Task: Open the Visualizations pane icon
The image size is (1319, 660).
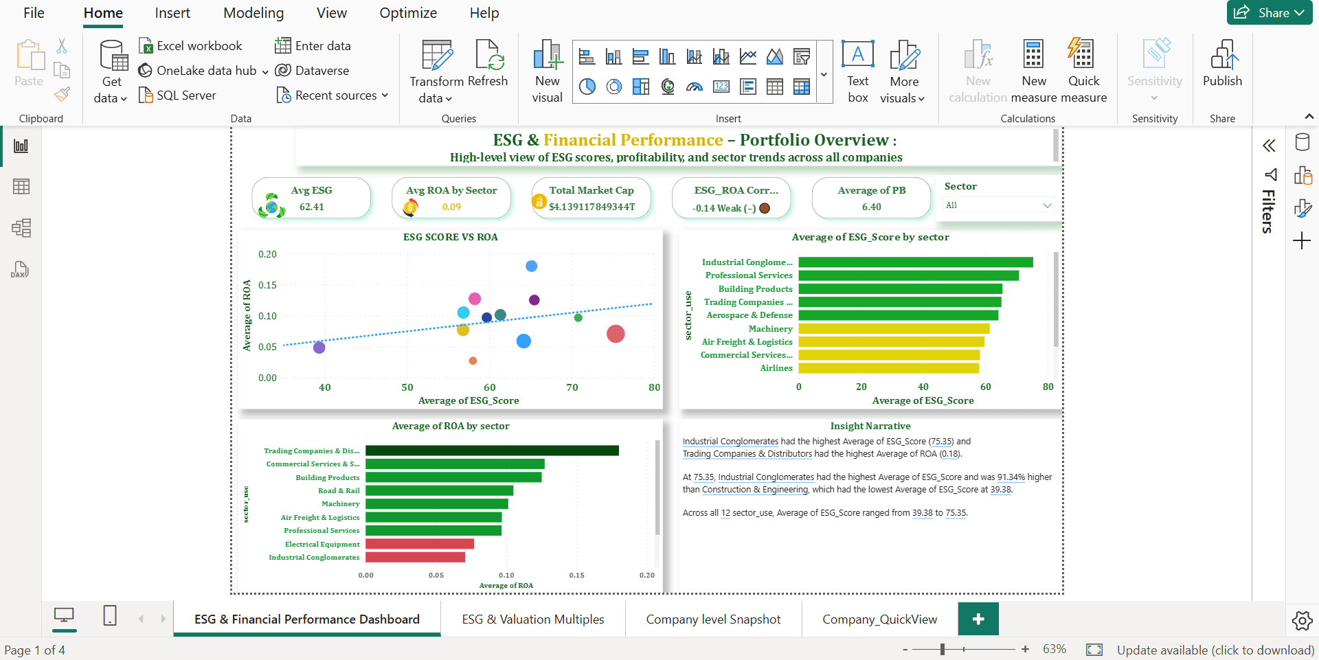Action: [x=1303, y=175]
